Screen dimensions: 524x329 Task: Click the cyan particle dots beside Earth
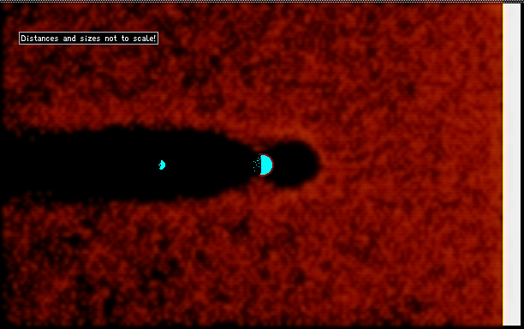(x=257, y=164)
